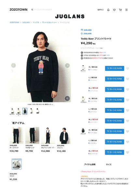
Task: Switch to the アイテム説明 tab
Action: pos(90,164)
